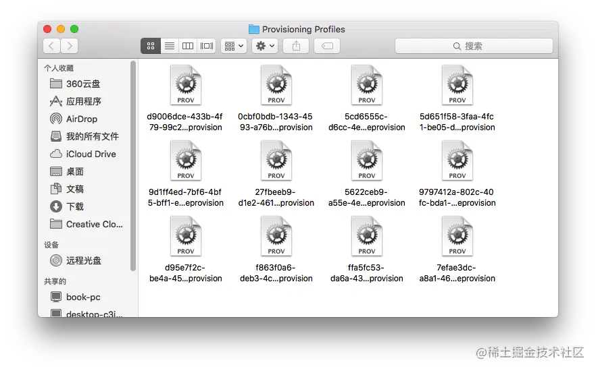Click the sidebar vertical scrollbar
Viewport: 596px width, 371px height.
pyautogui.click(x=133, y=166)
